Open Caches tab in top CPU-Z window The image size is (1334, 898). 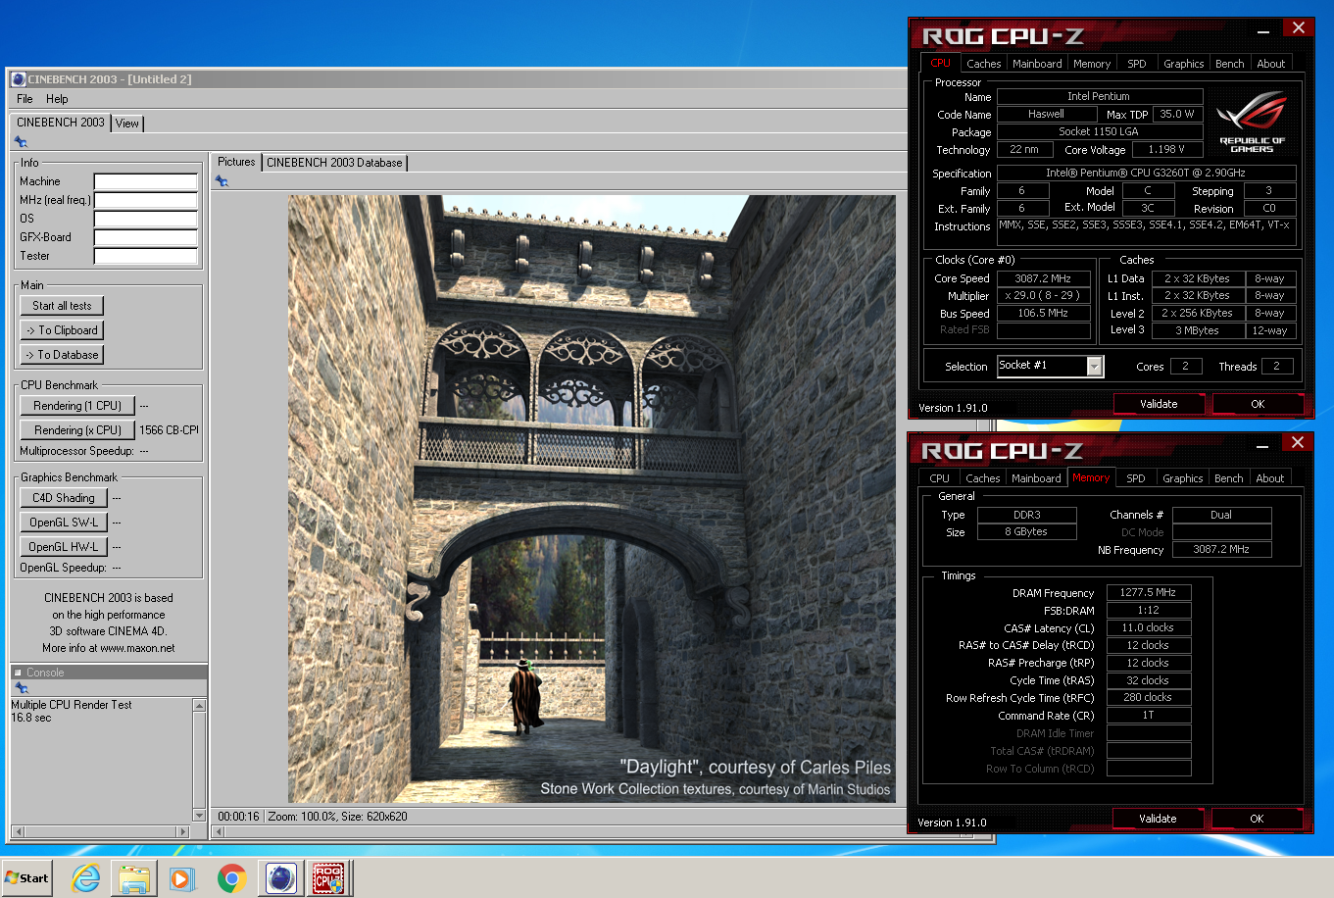pos(984,64)
